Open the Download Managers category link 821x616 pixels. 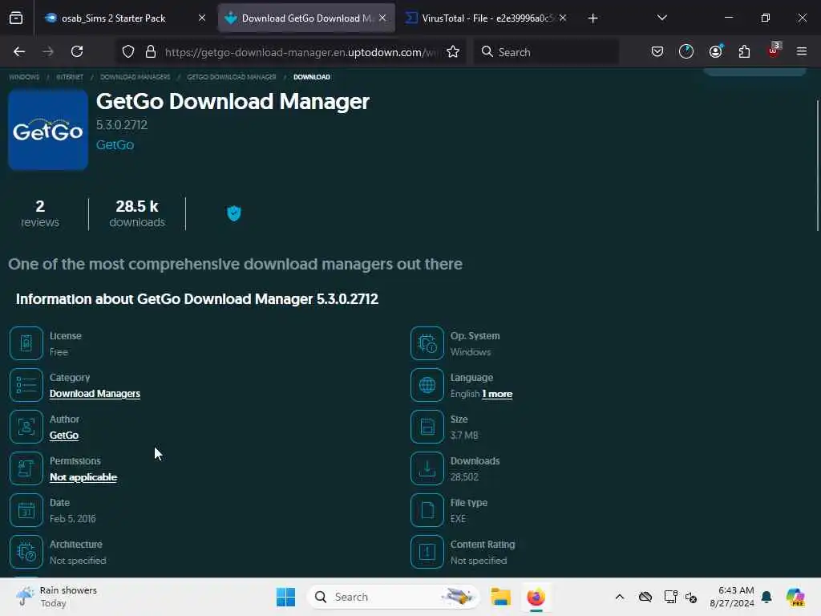point(95,393)
